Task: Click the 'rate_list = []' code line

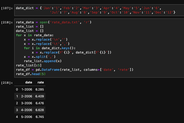Action: 27,27
